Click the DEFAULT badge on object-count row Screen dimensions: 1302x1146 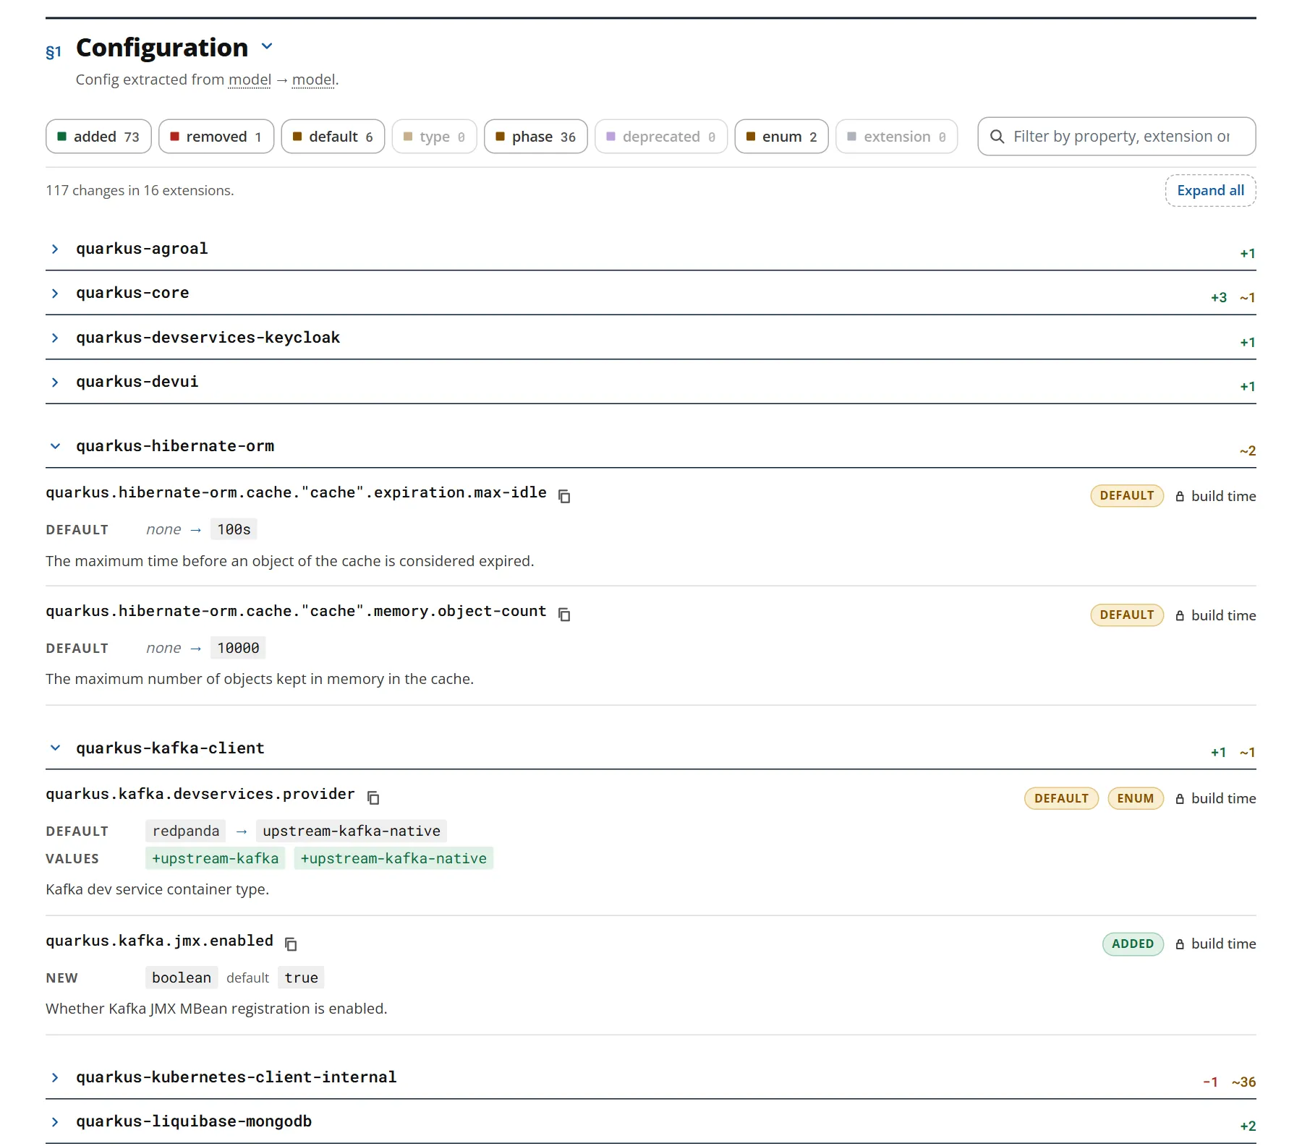click(x=1127, y=615)
